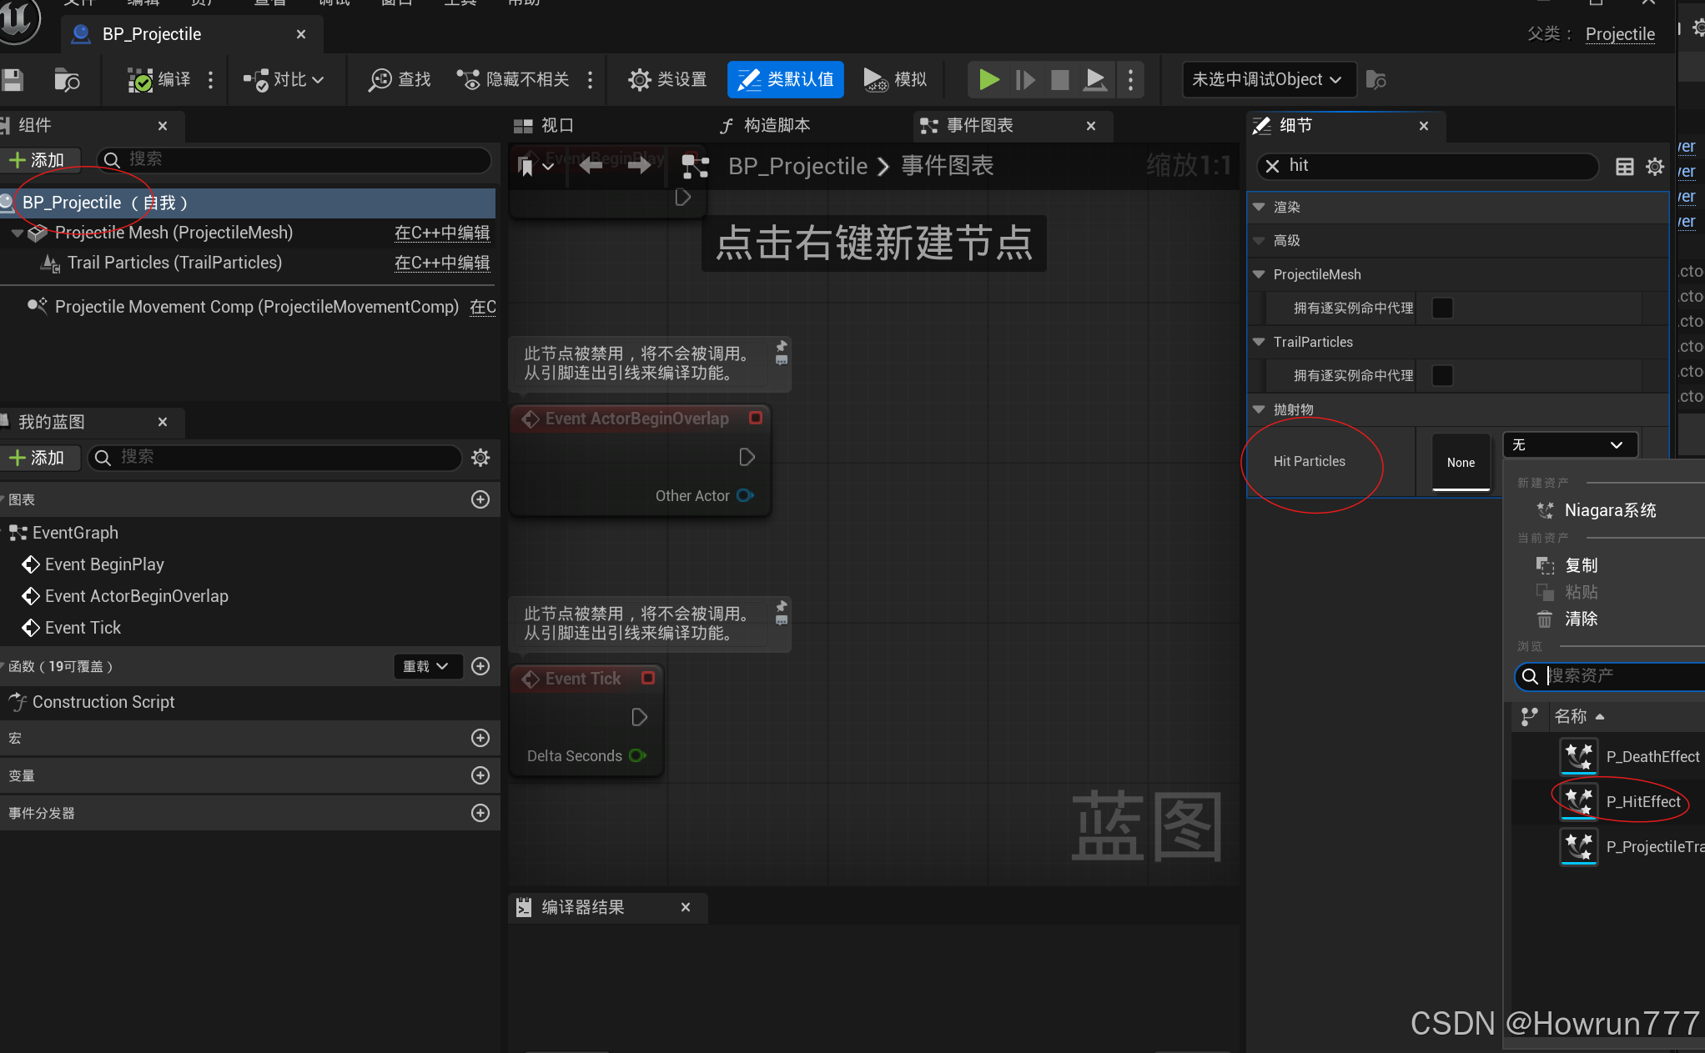This screenshot has width=1705, height=1053.
Task: Toggle TrailParticles lifecycle proxy checkbox
Action: [1442, 376]
